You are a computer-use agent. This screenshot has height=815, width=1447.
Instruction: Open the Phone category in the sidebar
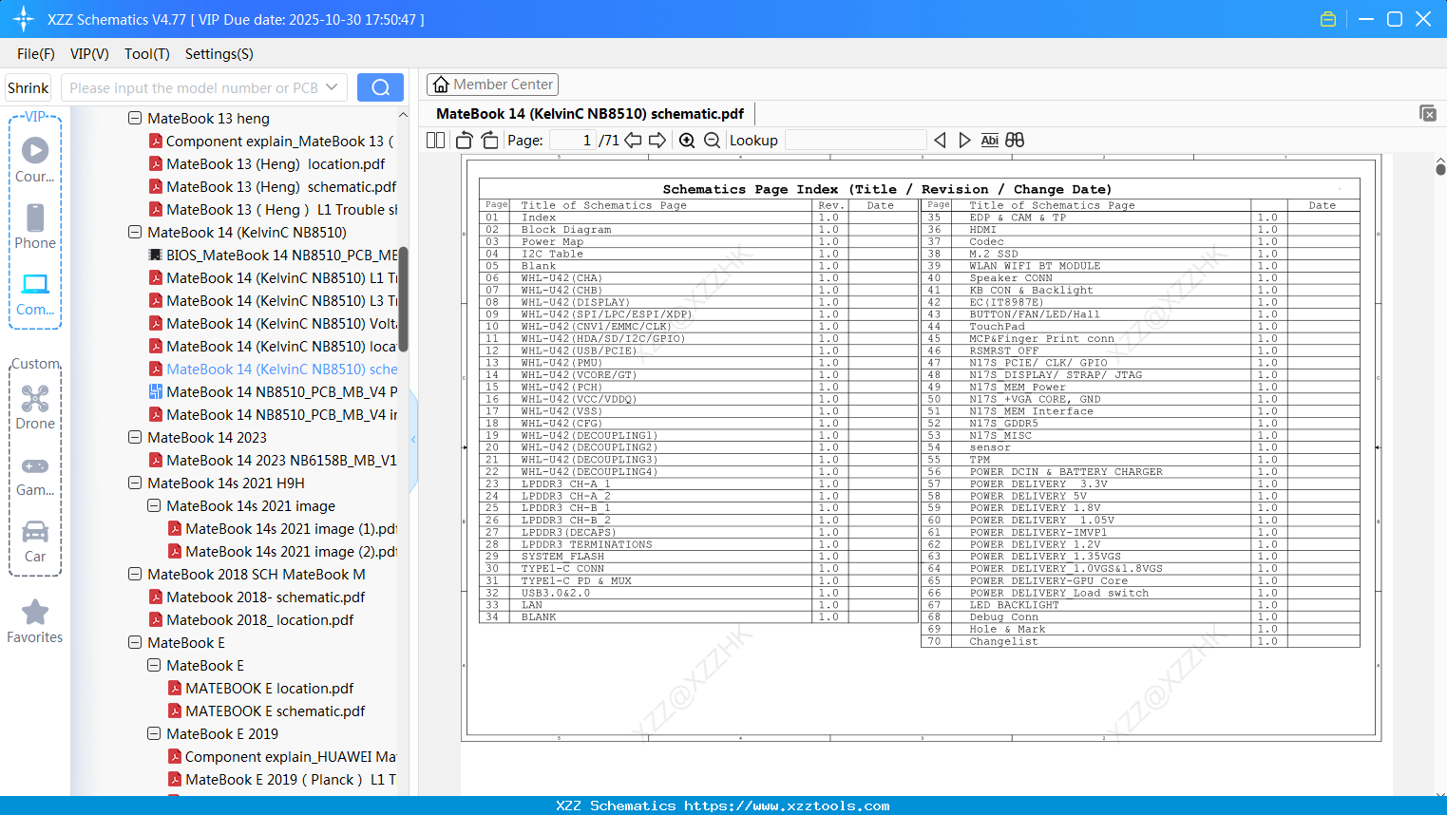point(35,227)
